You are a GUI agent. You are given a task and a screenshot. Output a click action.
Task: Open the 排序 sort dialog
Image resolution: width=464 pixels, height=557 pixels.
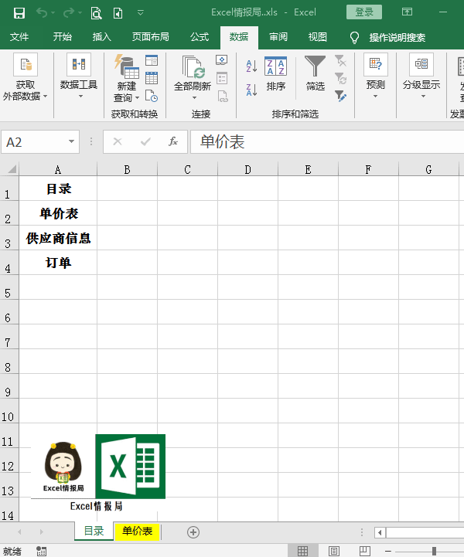275,73
